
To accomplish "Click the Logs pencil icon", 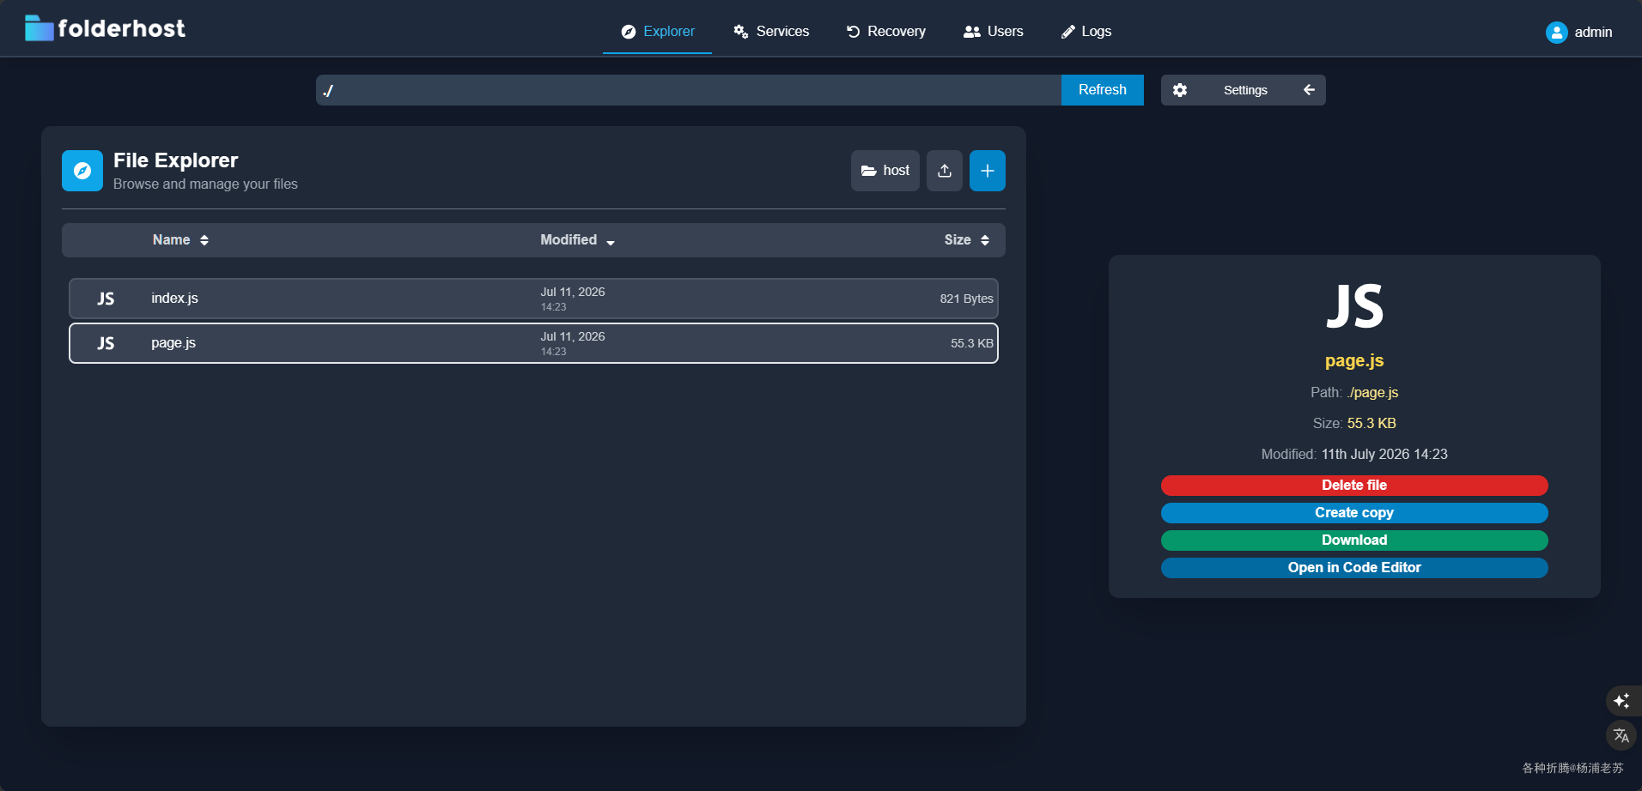I will [1068, 32].
